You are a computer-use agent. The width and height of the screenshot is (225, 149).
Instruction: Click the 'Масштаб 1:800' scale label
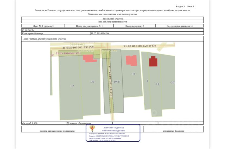pyautogui.click(x=29, y=123)
